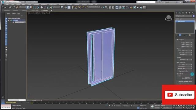The image size is (196, 110).
Task: Choose the Rectangular Selection Region icon
Action: 35,7
